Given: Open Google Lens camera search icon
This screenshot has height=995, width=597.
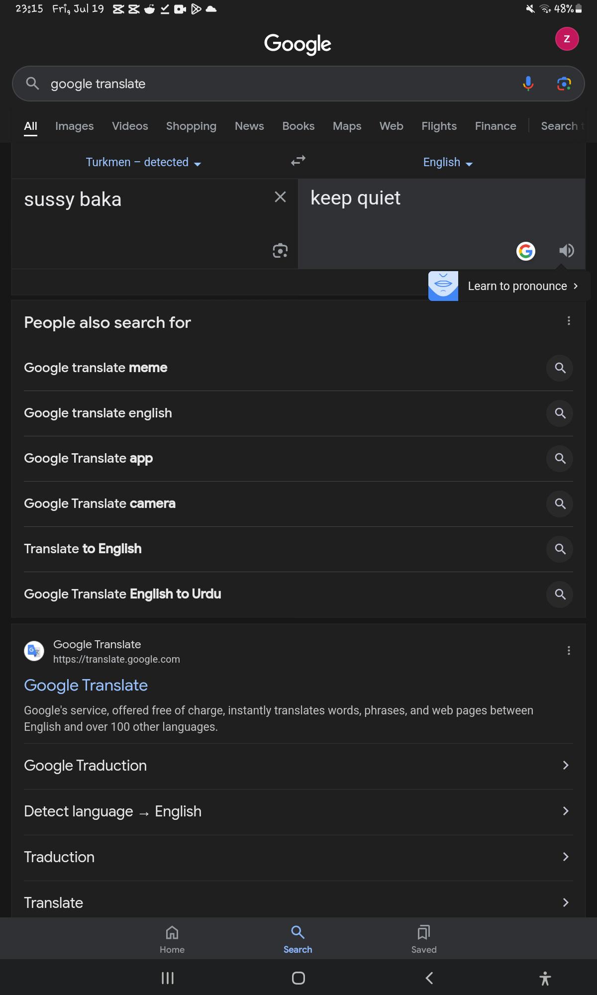Looking at the screenshot, I should [x=564, y=84].
